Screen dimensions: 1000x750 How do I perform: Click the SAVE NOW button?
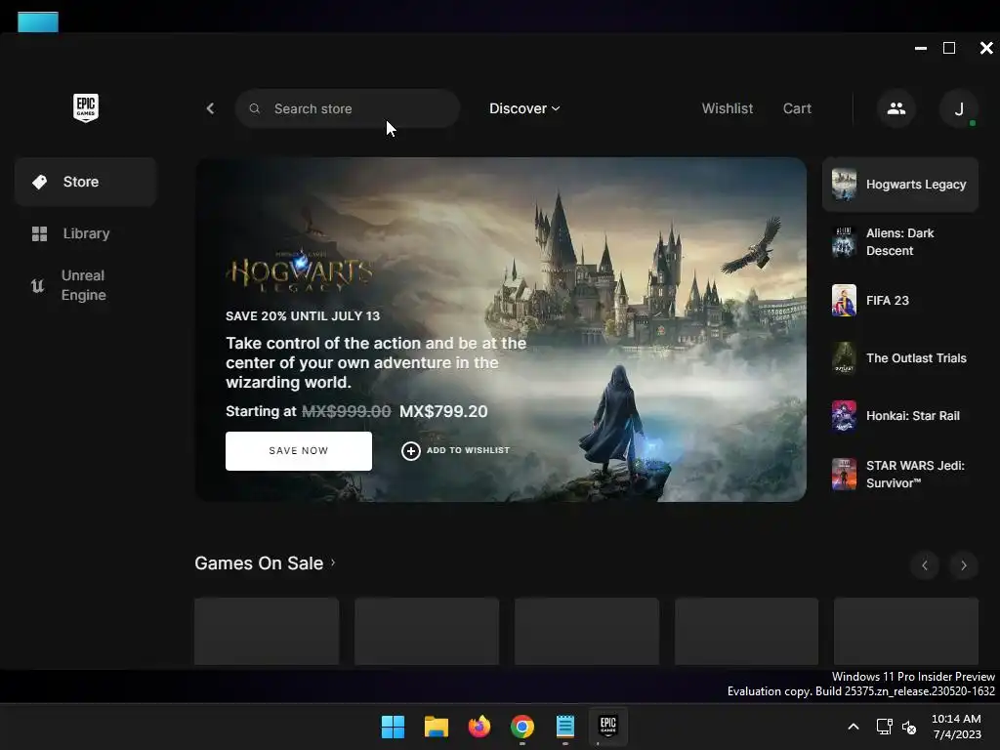pos(299,451)
